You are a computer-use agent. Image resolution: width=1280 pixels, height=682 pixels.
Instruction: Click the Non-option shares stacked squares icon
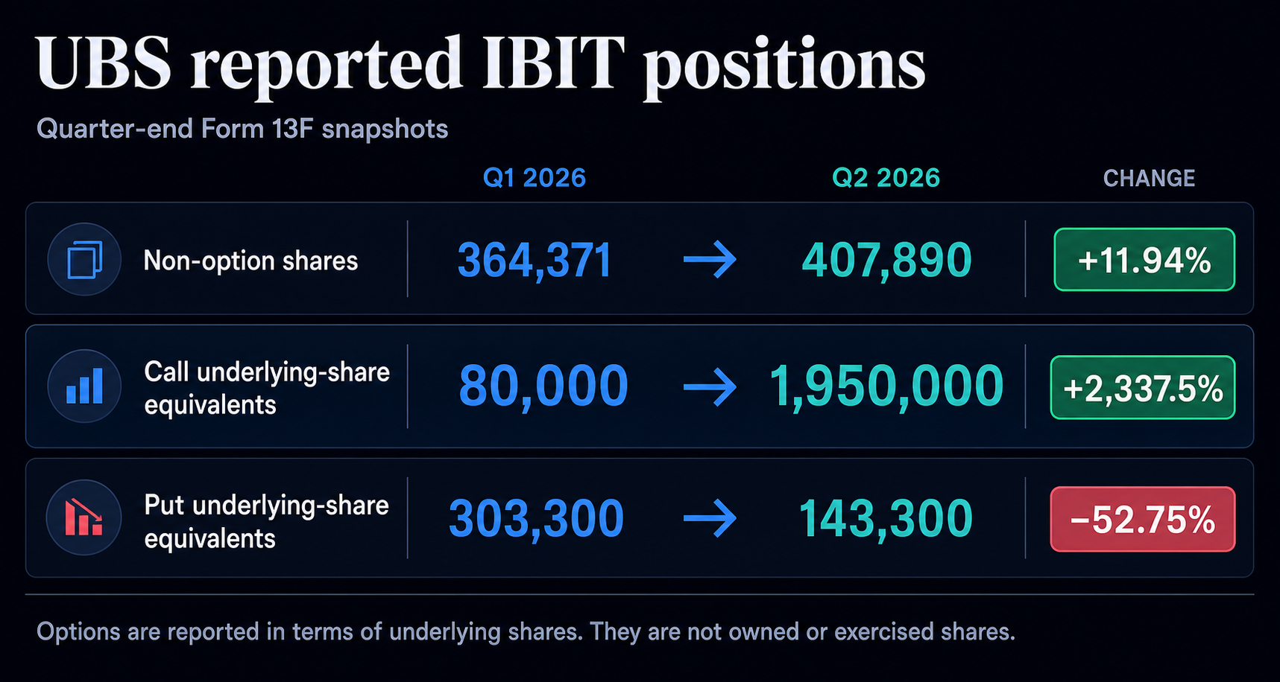click(84, 260)
